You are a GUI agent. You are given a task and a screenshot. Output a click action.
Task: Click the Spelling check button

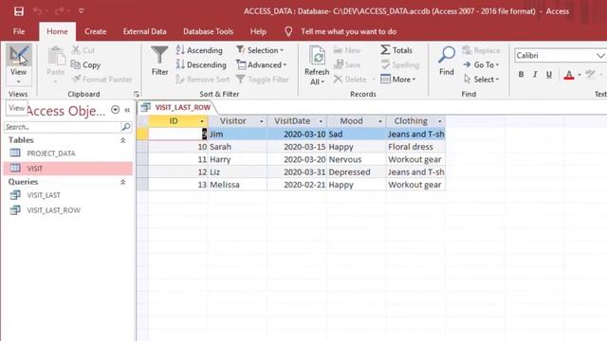[400, 65]
